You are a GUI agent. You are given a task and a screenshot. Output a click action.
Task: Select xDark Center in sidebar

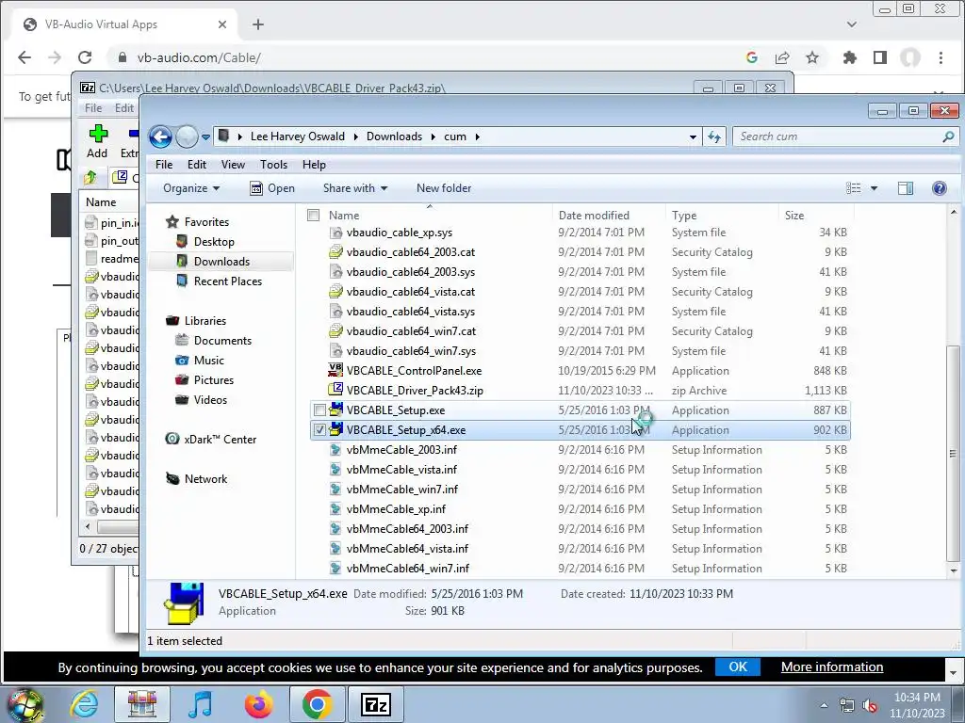coord(220,440)
